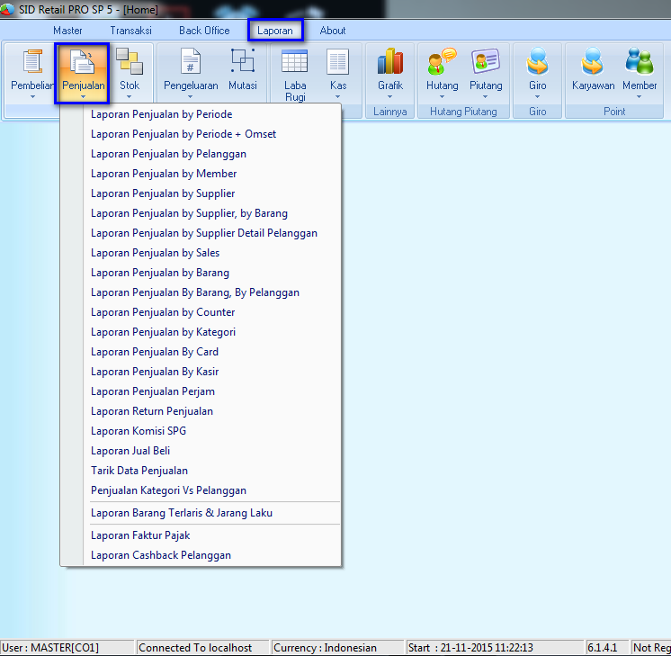The image size is (671, 656).
Task: Open the Pembelian report icon
Action: pos(32,62)
